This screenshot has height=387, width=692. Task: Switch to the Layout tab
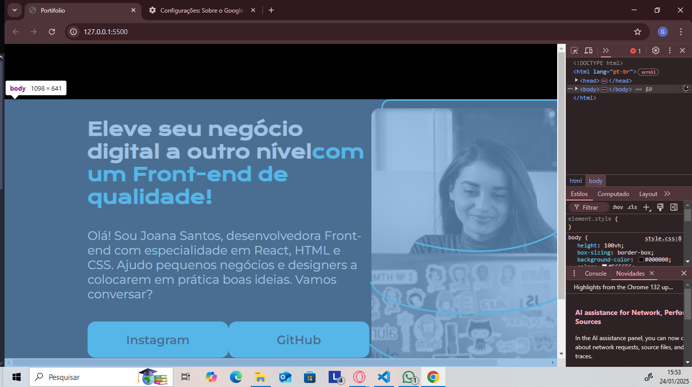648,194
